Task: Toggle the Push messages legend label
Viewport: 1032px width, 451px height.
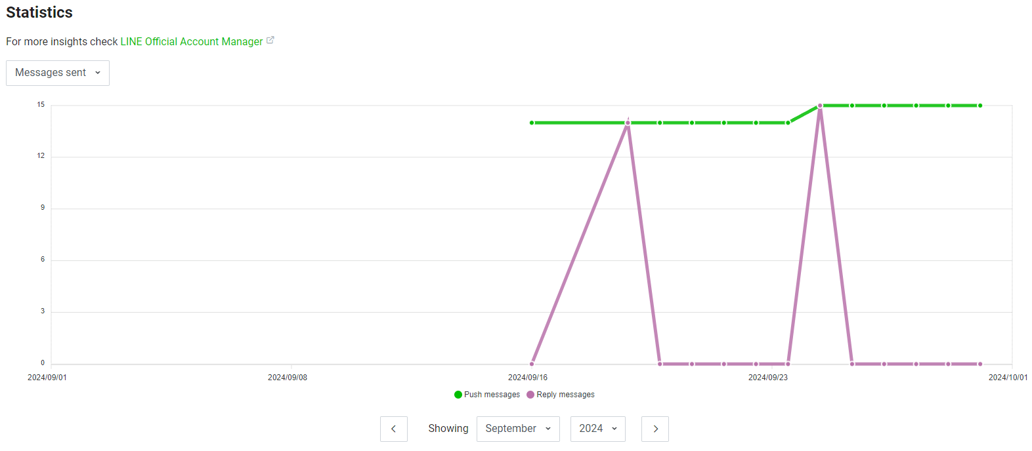Action: click(x=492, y=395)
